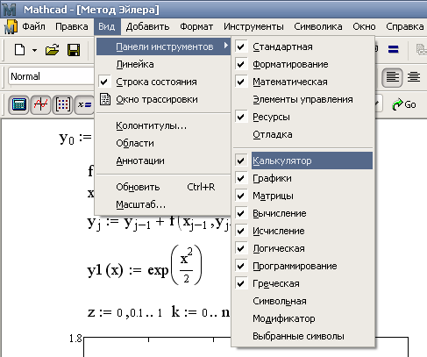The width and height of the screenshot is (427, 357).
Task: Toggle Калькулятор toolbar checkbox
Action: click(x=303, y=161)
